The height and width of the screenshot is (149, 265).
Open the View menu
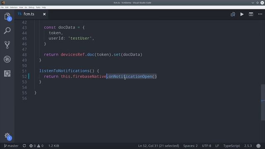[x=21, y=7]
